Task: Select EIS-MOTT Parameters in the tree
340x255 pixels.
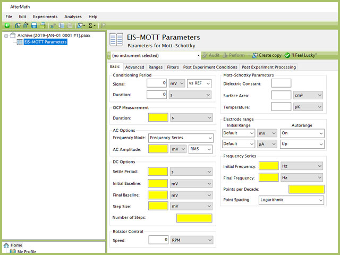Action: [45, 42]
